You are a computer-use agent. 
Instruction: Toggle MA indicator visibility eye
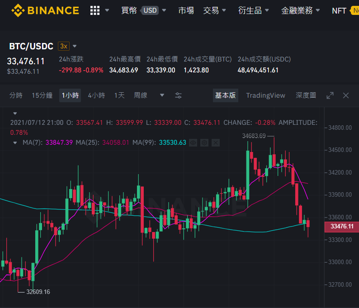click(x=193, y=143)
